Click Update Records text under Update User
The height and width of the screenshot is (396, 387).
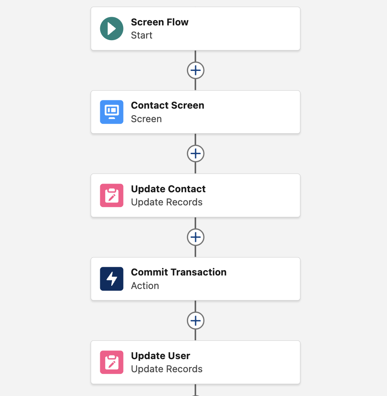(166, 369)
